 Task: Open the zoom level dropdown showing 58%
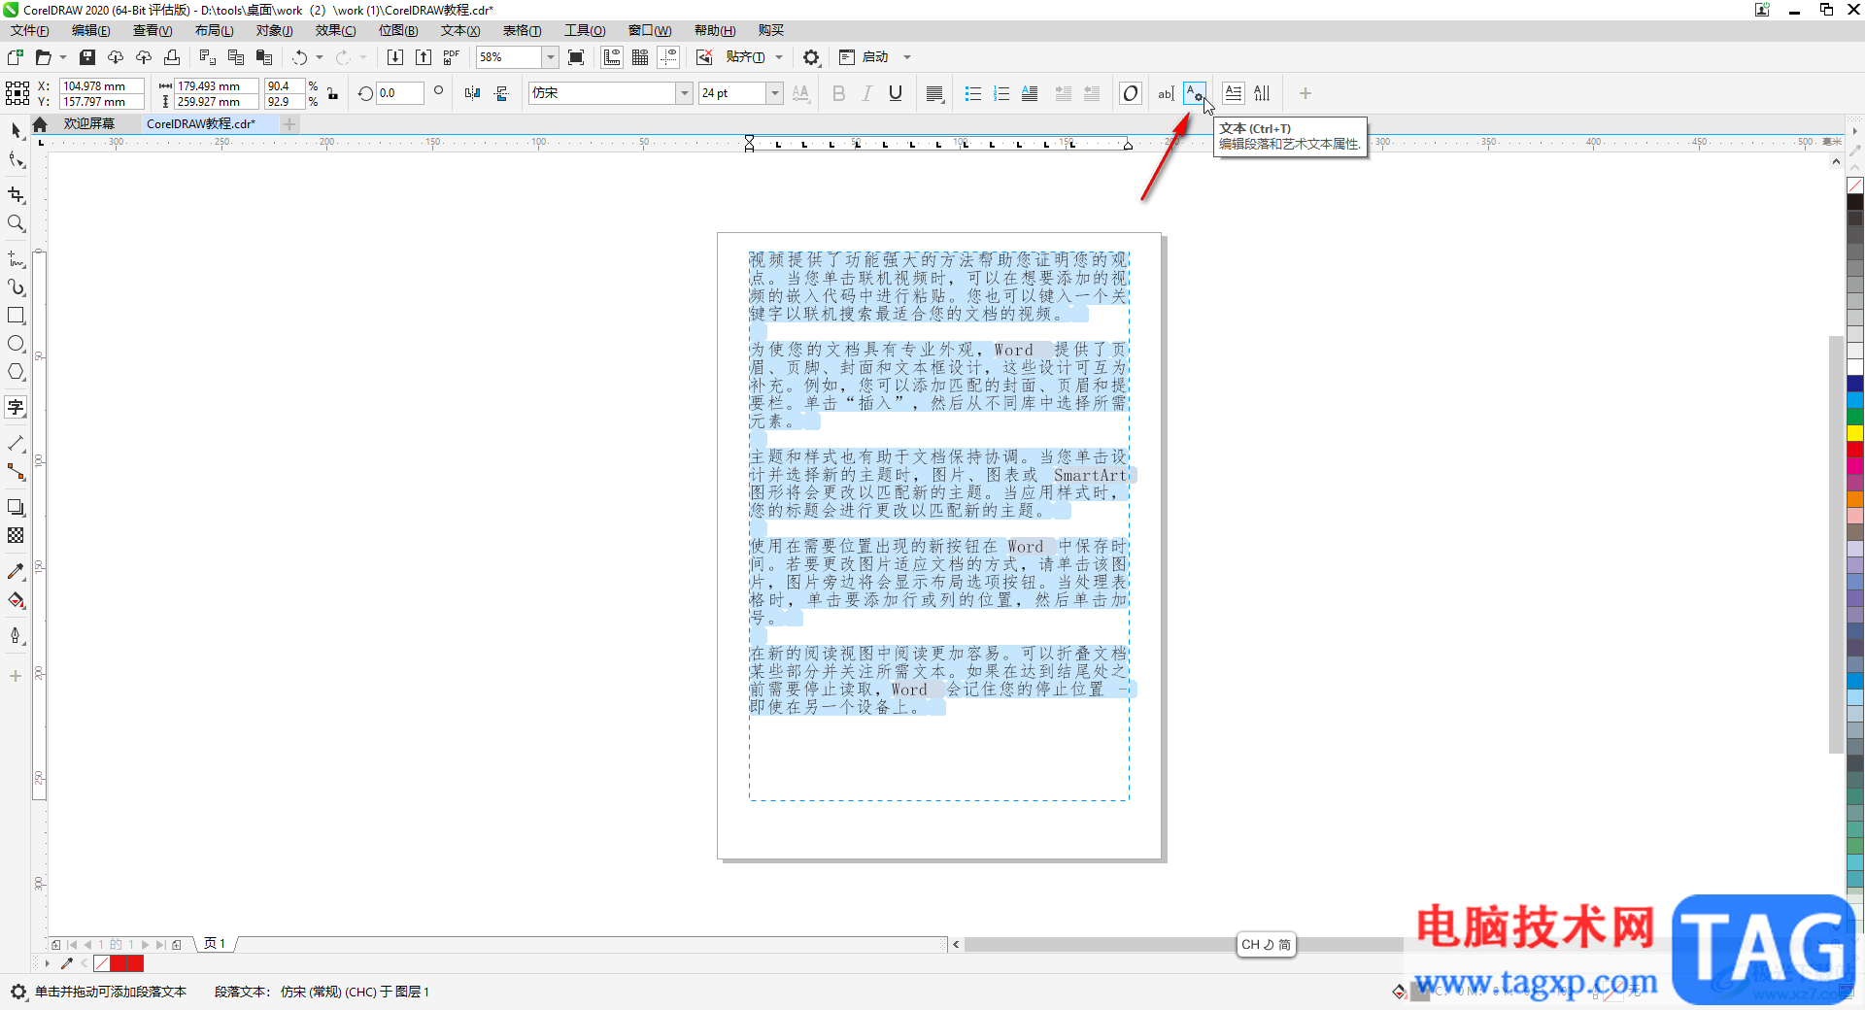[551, 57]
